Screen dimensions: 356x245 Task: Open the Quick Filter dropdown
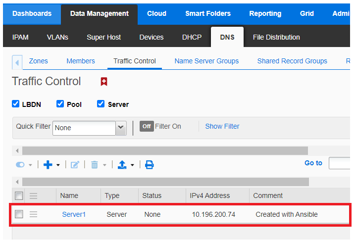(x=121, y=128)
